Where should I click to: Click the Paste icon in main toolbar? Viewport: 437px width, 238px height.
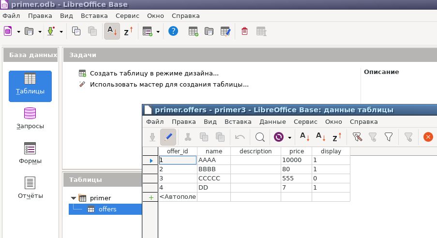(92, 31)
